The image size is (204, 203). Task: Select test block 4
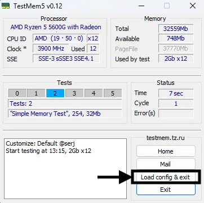[94, 93]
